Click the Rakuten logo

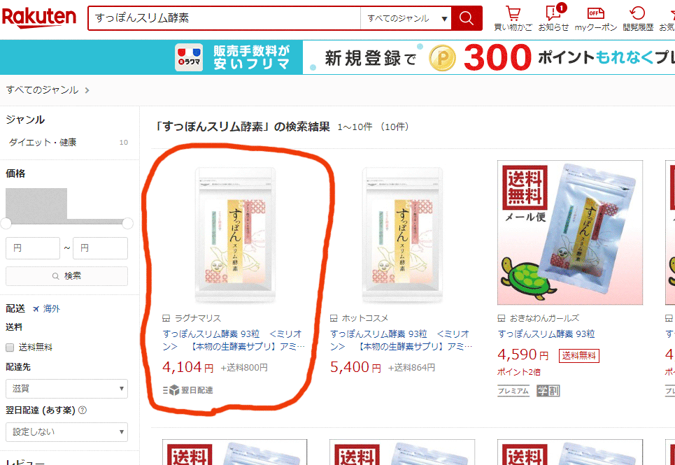pyautogui.click(x=39, y=17)
